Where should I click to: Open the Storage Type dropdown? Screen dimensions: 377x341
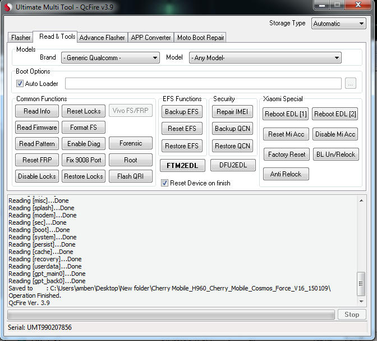(x=339, y=24)
